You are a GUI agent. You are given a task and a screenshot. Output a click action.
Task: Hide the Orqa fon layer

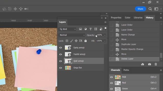(61, 68)
